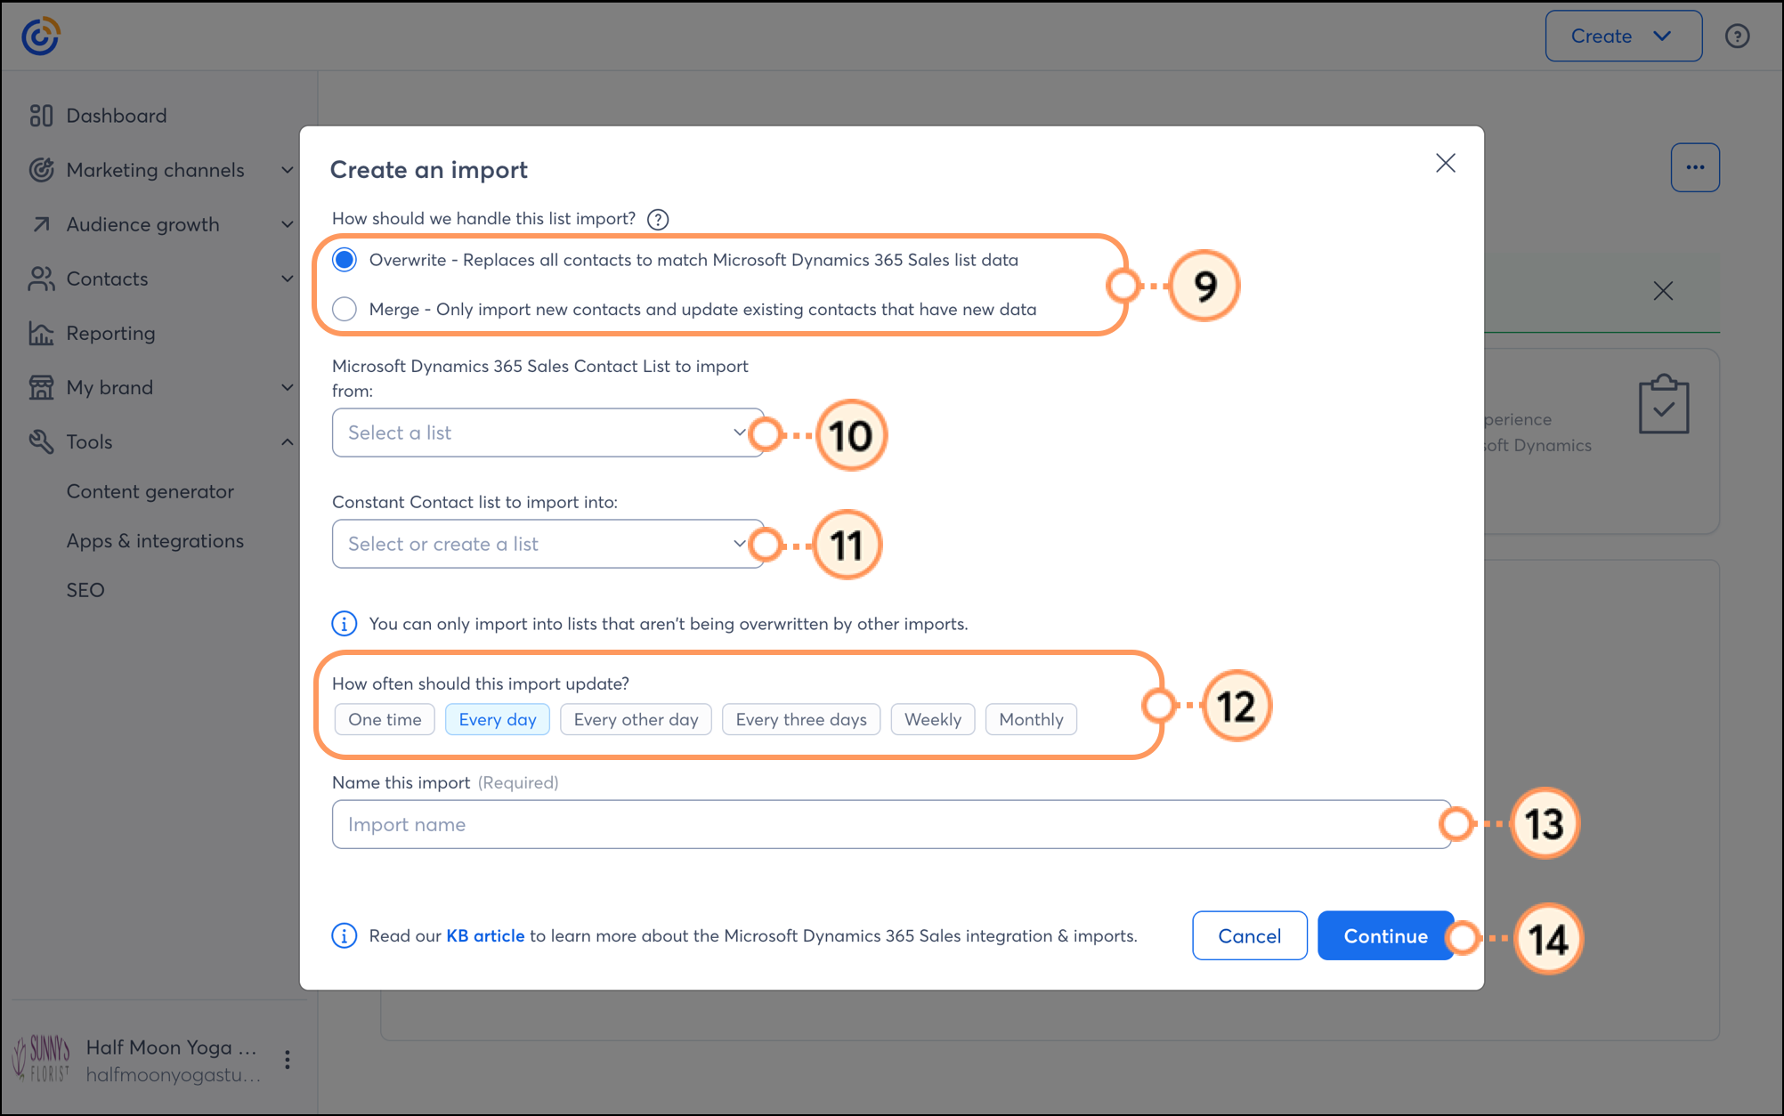Open the Create dropdown button

click(1624, 36)
